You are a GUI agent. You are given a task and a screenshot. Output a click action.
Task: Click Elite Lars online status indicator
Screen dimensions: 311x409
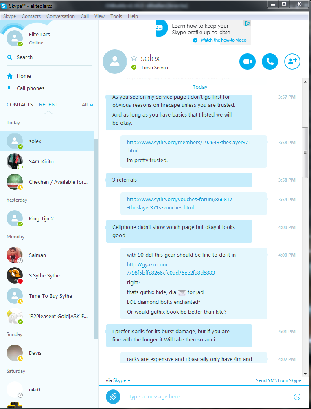20,44
